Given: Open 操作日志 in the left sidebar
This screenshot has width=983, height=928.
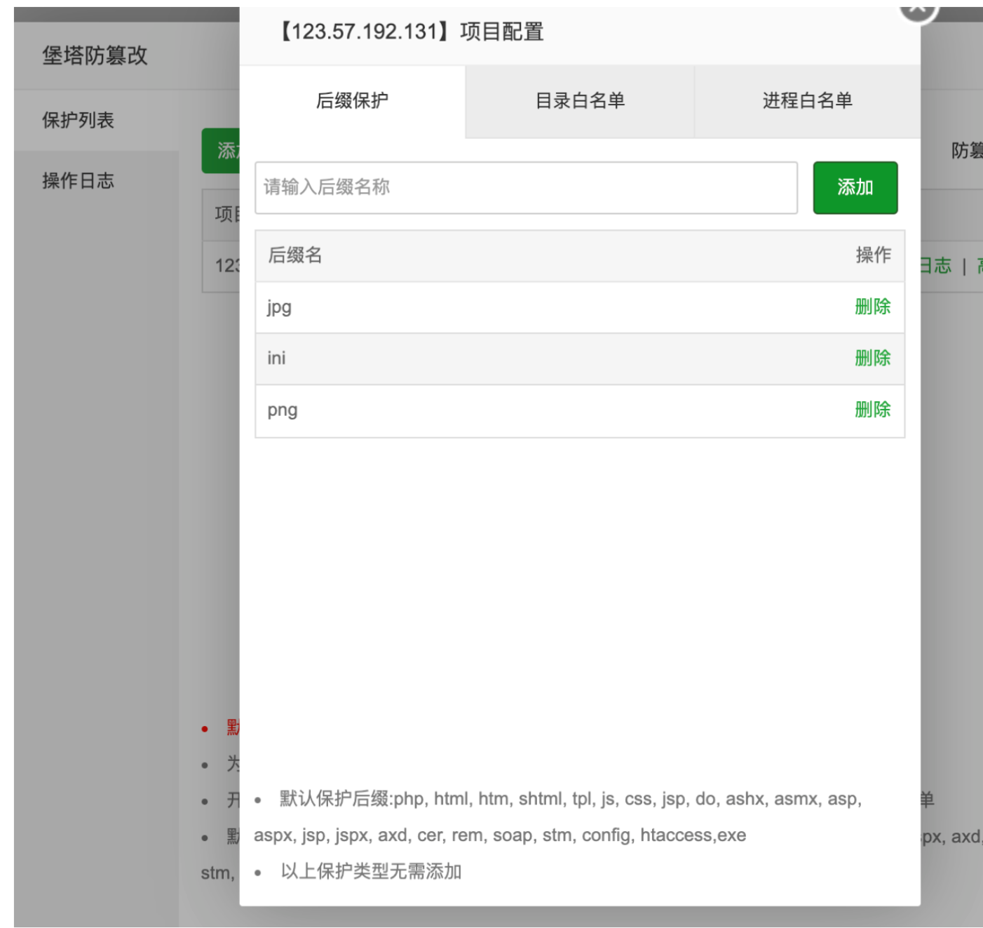Looking at the screenshot, I should tap(78, 181).
